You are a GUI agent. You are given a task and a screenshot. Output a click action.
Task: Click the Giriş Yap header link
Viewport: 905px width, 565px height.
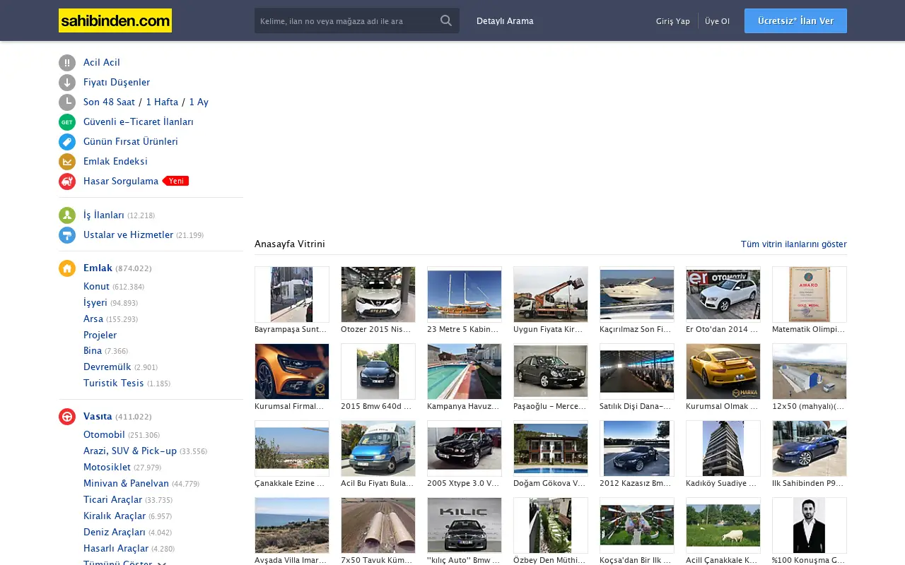[x=673, y=21]
